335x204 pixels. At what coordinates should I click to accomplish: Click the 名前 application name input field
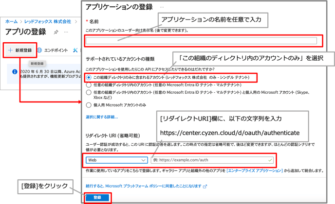201,41
